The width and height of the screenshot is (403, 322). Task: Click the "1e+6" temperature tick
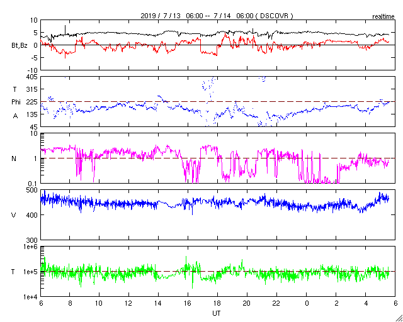tap(31, 247)
